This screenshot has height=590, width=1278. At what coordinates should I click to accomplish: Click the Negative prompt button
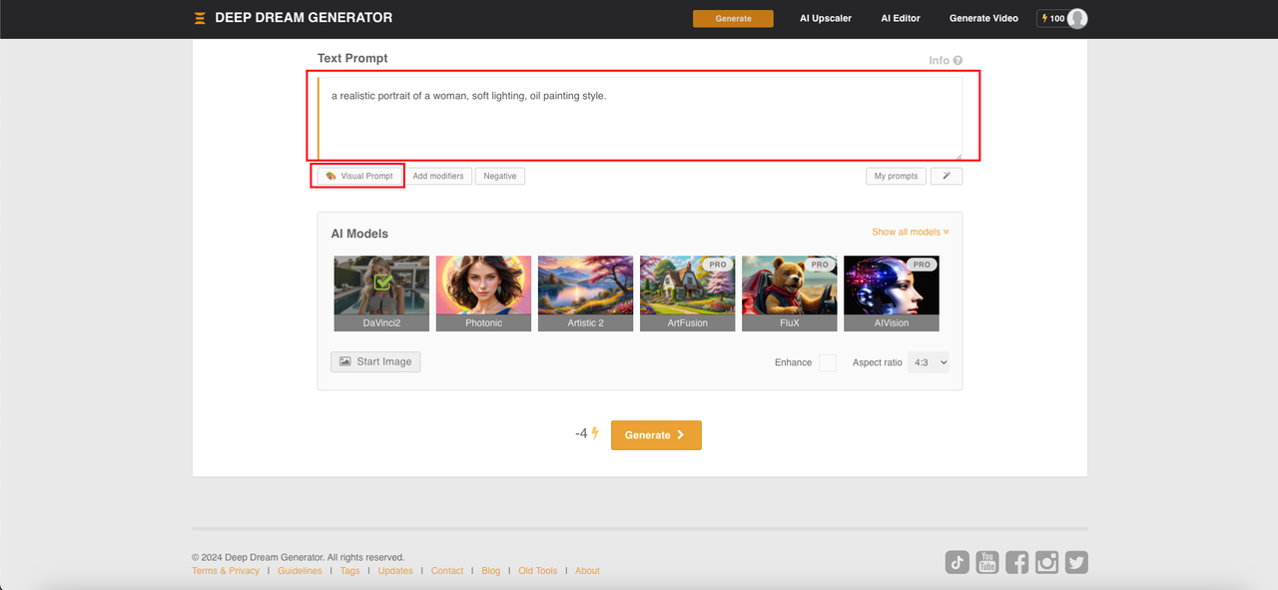tap(500, 176)
